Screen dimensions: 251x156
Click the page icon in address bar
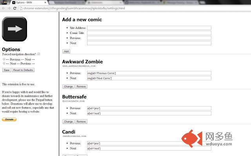click(21, 8)
